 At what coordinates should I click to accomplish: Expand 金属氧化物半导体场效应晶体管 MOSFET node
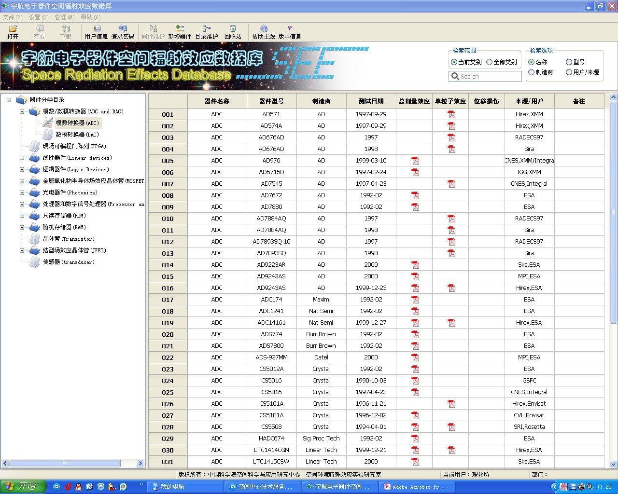(22, 181)
